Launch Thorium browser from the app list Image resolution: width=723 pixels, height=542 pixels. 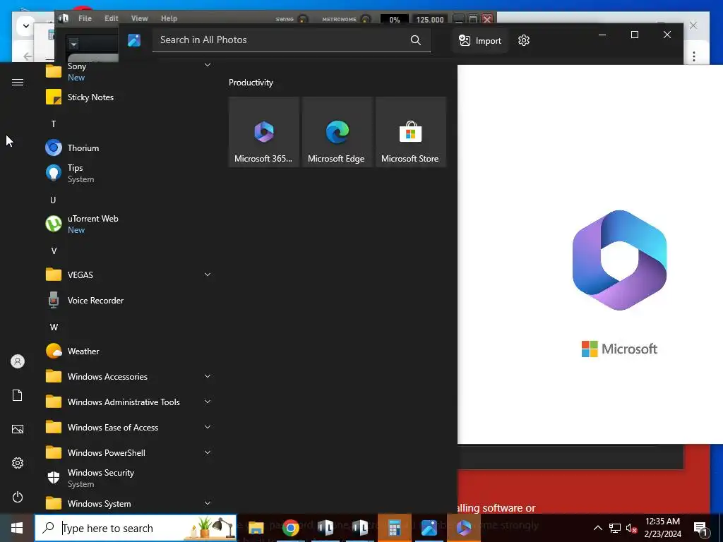(x=129, y=148)
